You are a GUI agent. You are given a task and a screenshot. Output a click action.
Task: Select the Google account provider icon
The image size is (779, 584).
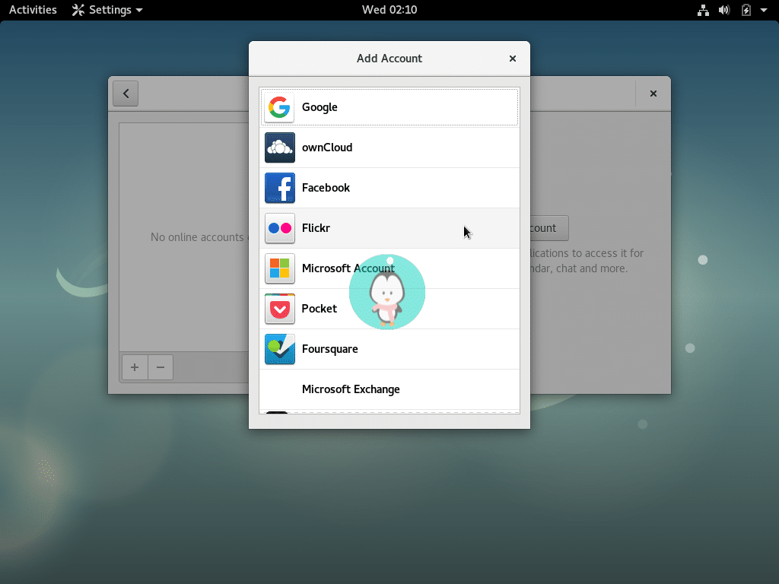[279, 107]
